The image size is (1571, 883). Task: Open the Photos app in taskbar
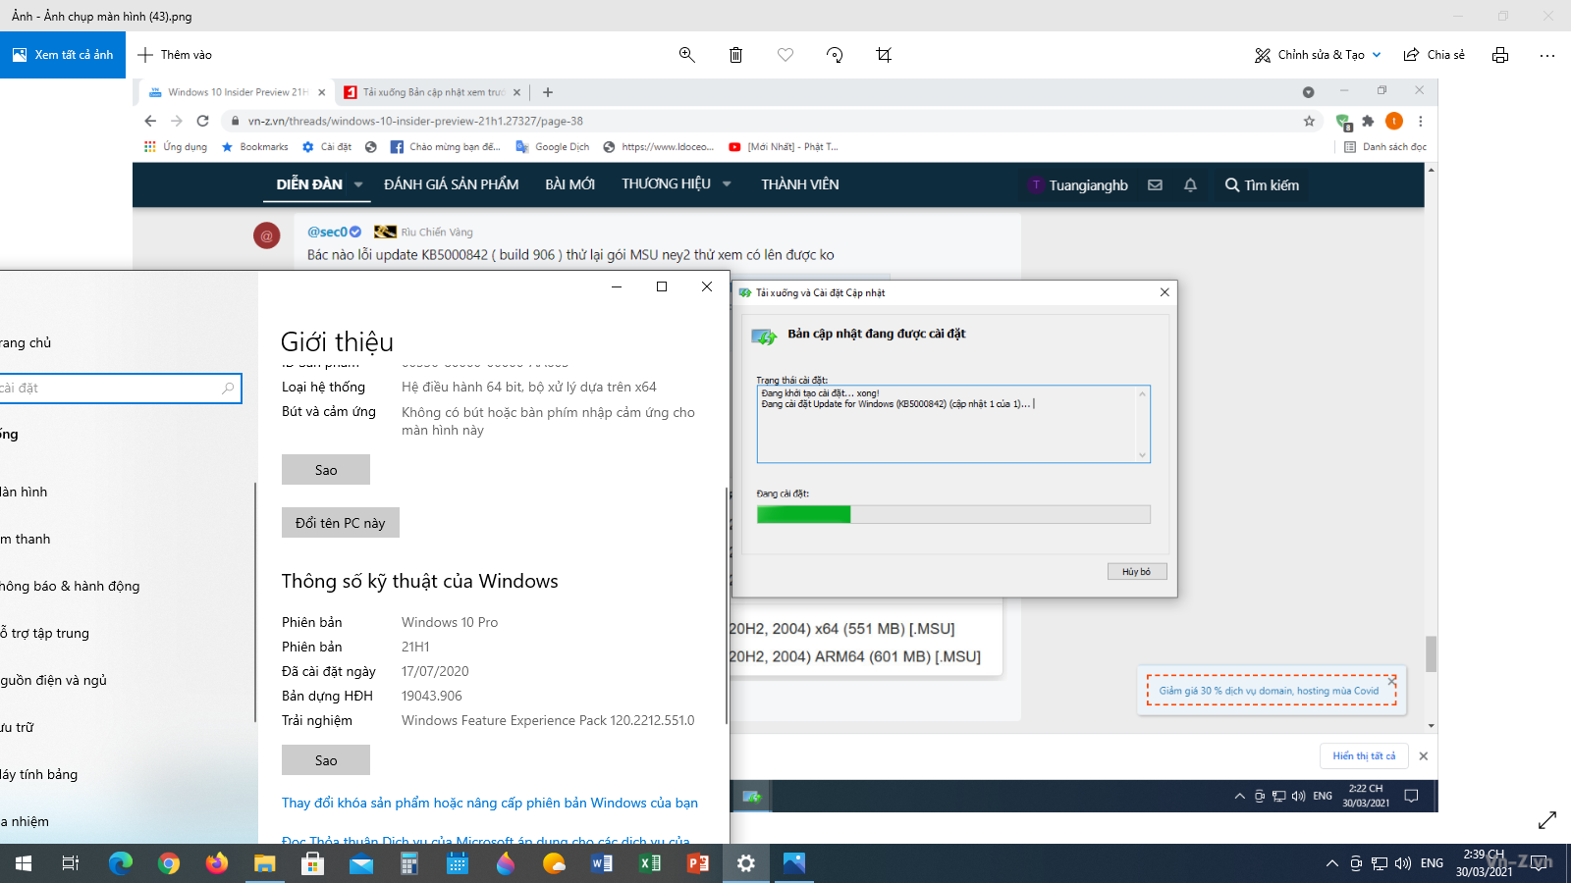pyautogui.click(x=794, y=863)
